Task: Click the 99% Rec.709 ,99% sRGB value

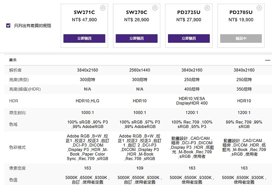Action: click(x=244, y=124)
